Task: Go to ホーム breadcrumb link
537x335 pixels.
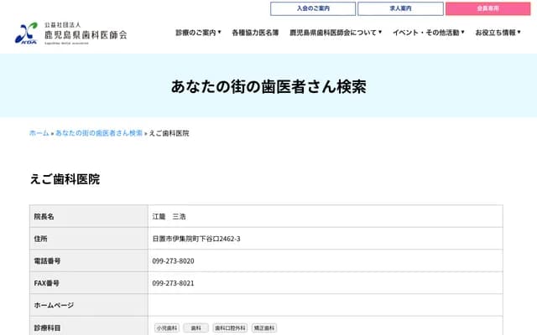Action: tap(39, 133)
